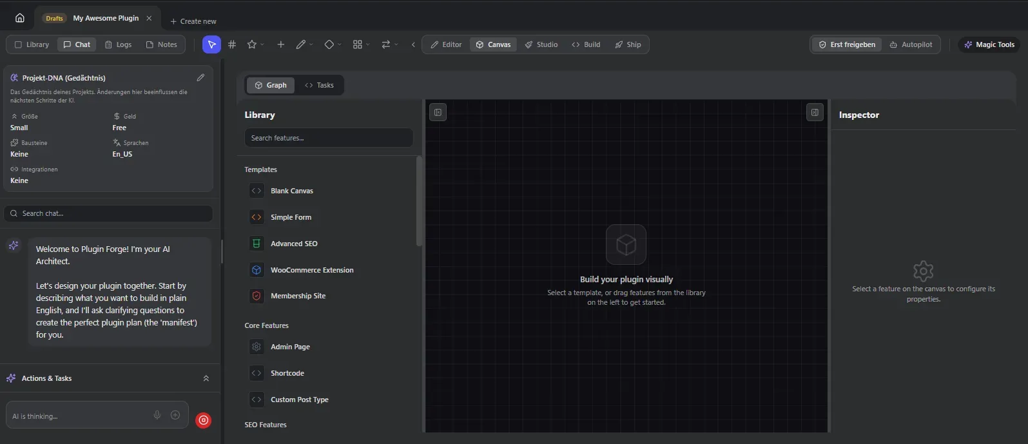Switch to the Tasks tab

(320, 85)
